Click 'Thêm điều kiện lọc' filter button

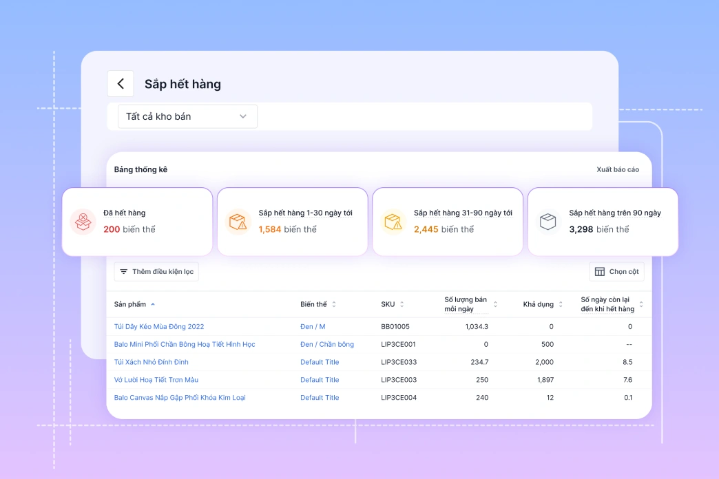tap(156, 272)
